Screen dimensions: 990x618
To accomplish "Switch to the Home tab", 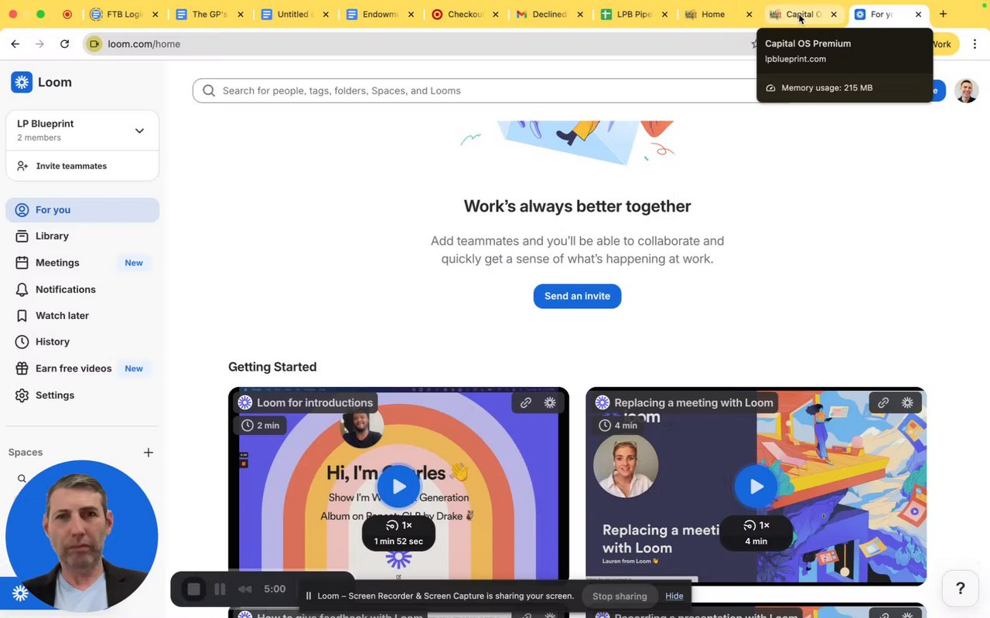I will coord(719,14).
